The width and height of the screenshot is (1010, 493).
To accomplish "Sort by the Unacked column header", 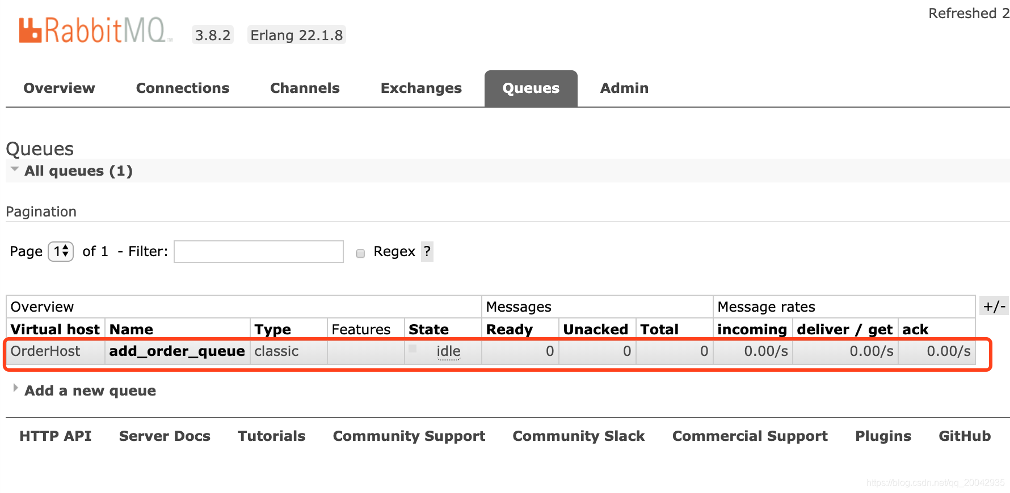I will [595, 330].
